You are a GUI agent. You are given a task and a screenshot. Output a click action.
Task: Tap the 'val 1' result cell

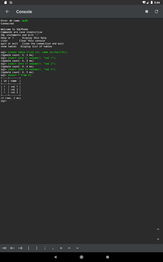click(14, 86)
